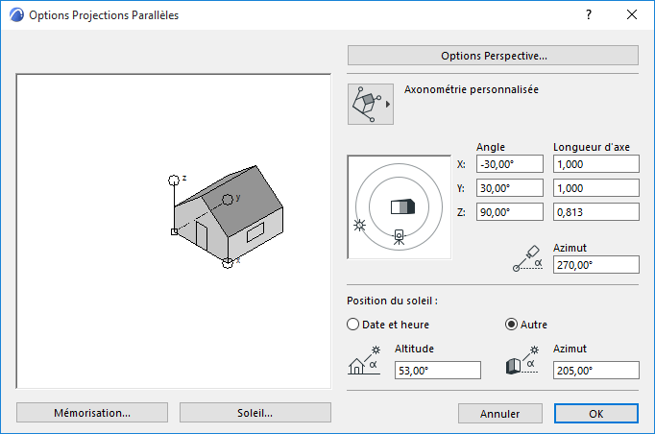655x434 pixels.
Task: Open the Soleil settings dialog
Action: pyautogui.click(x=255, y=413)
